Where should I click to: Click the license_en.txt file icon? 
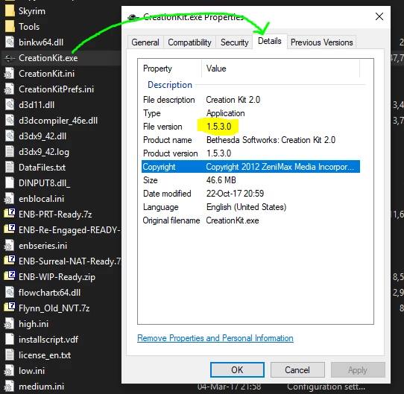[10, 355]
